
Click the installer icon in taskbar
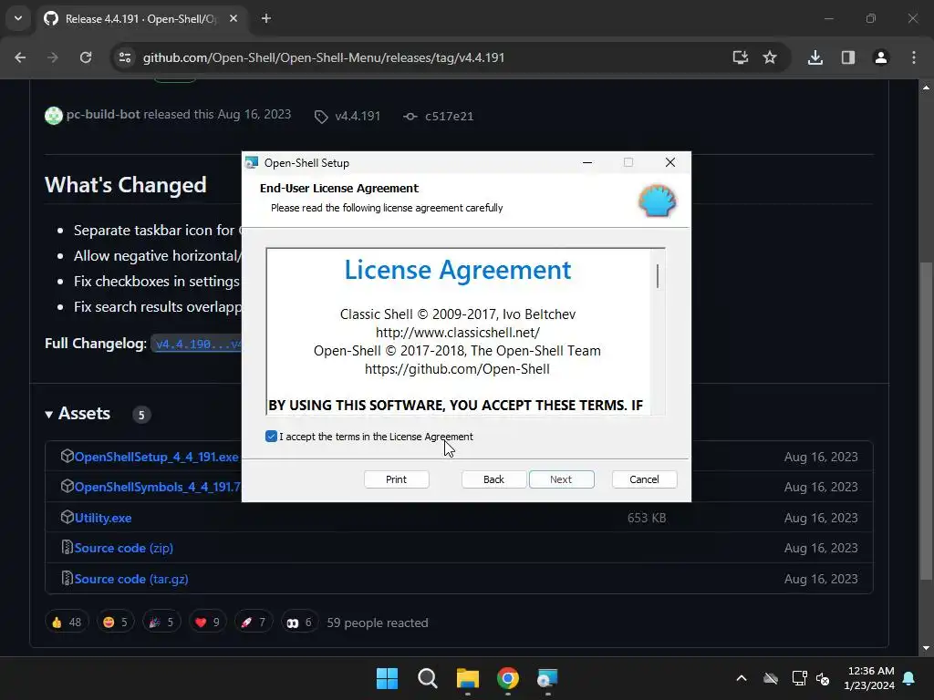coord(547,678)
